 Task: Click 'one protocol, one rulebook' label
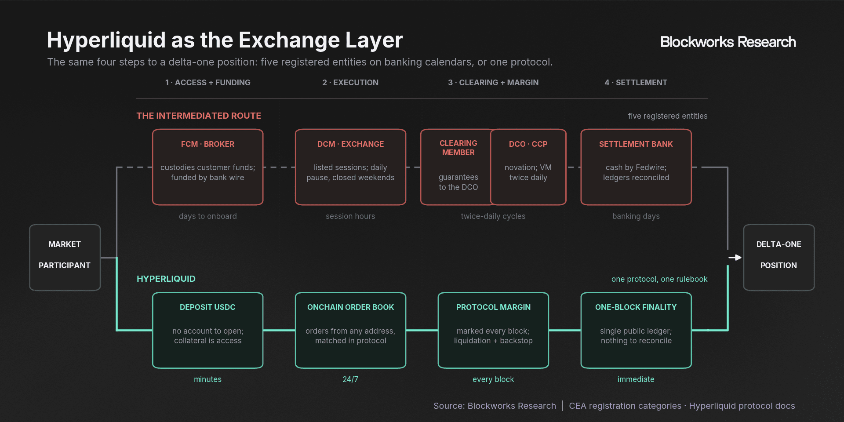click(x=659, y=279)
